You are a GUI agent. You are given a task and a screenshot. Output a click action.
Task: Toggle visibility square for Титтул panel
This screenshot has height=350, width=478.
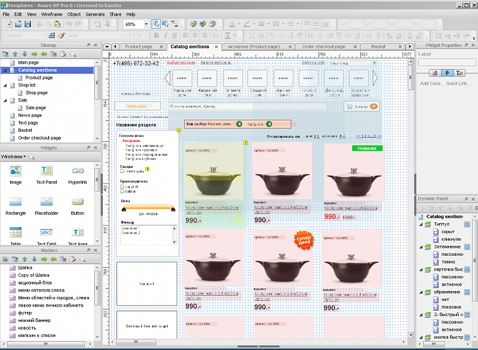pos(468,224)
